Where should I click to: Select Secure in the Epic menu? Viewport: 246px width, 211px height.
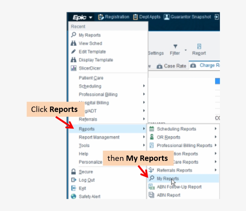click(86, 172)
